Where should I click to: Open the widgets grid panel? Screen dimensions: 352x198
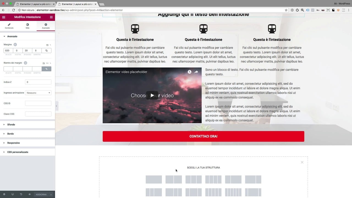coord(51,17)
